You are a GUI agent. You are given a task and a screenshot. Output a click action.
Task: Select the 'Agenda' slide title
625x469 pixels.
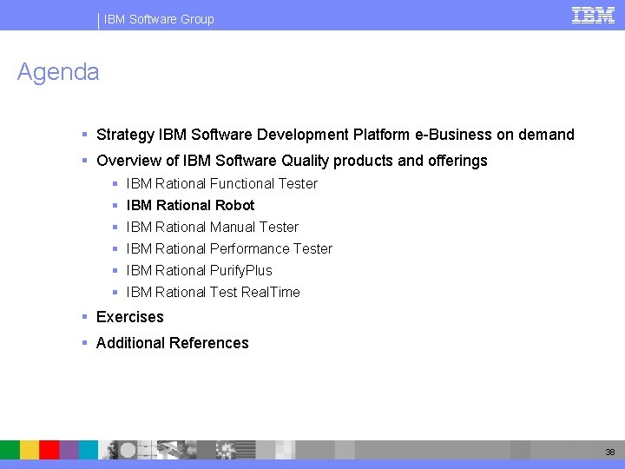click(58, 72)
